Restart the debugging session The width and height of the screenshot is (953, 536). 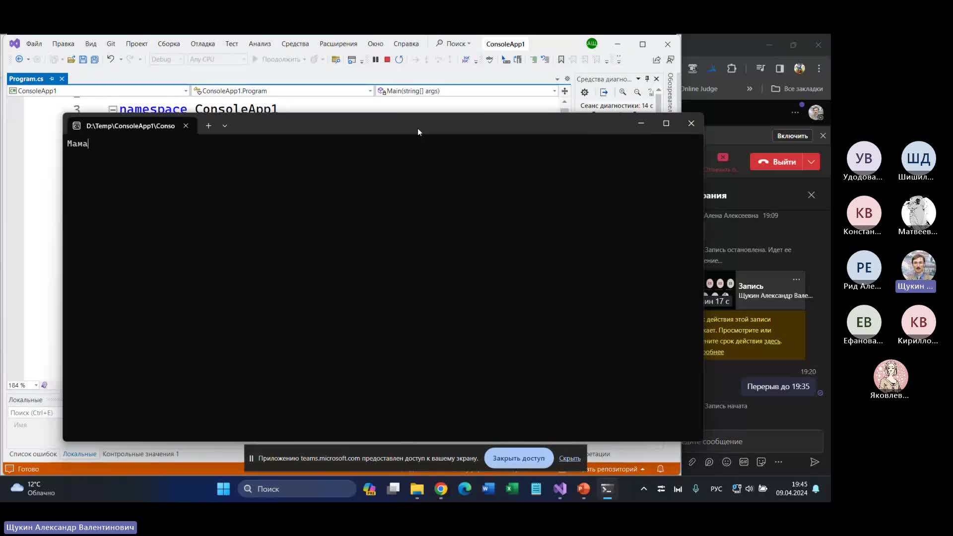point(399,59)
